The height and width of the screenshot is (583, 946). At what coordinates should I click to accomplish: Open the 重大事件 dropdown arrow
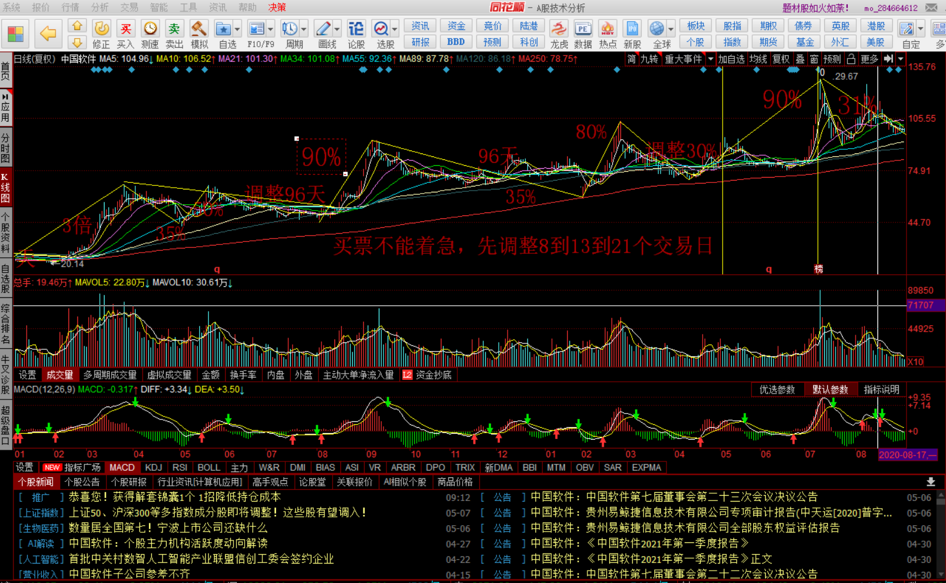click(x=711, y=59)
